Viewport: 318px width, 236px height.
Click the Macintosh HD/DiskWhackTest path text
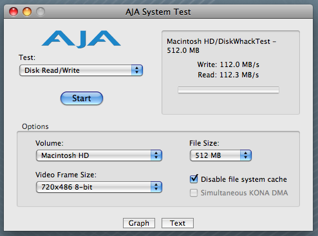(221, 46)
